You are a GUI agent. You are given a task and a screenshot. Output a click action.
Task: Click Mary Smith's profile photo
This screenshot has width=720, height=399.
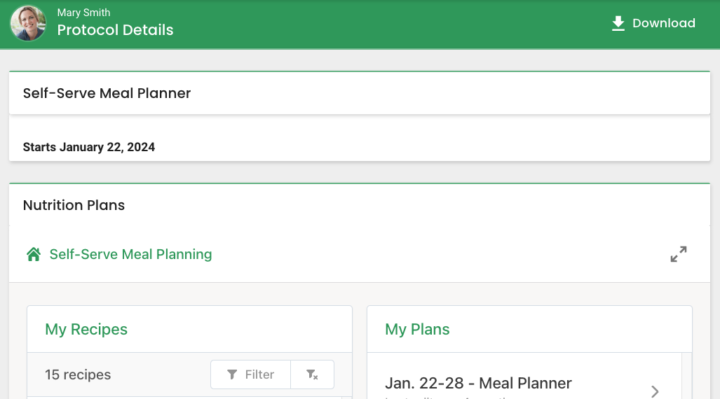[28, 23]
